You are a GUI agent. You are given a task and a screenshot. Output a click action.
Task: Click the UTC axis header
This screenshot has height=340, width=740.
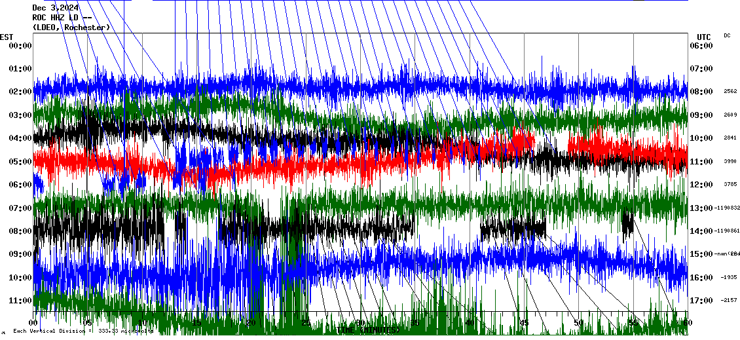(704, 36)
